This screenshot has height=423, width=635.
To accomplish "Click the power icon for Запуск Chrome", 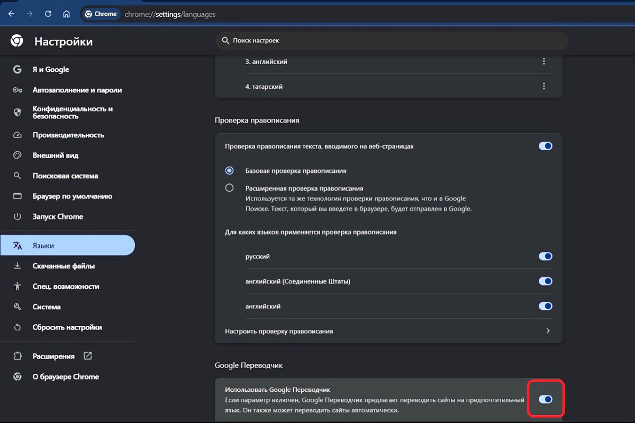I will (17, 216).
